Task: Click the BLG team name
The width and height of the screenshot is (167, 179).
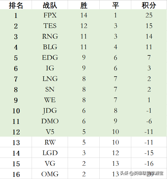Action: (x=50, y=47)
